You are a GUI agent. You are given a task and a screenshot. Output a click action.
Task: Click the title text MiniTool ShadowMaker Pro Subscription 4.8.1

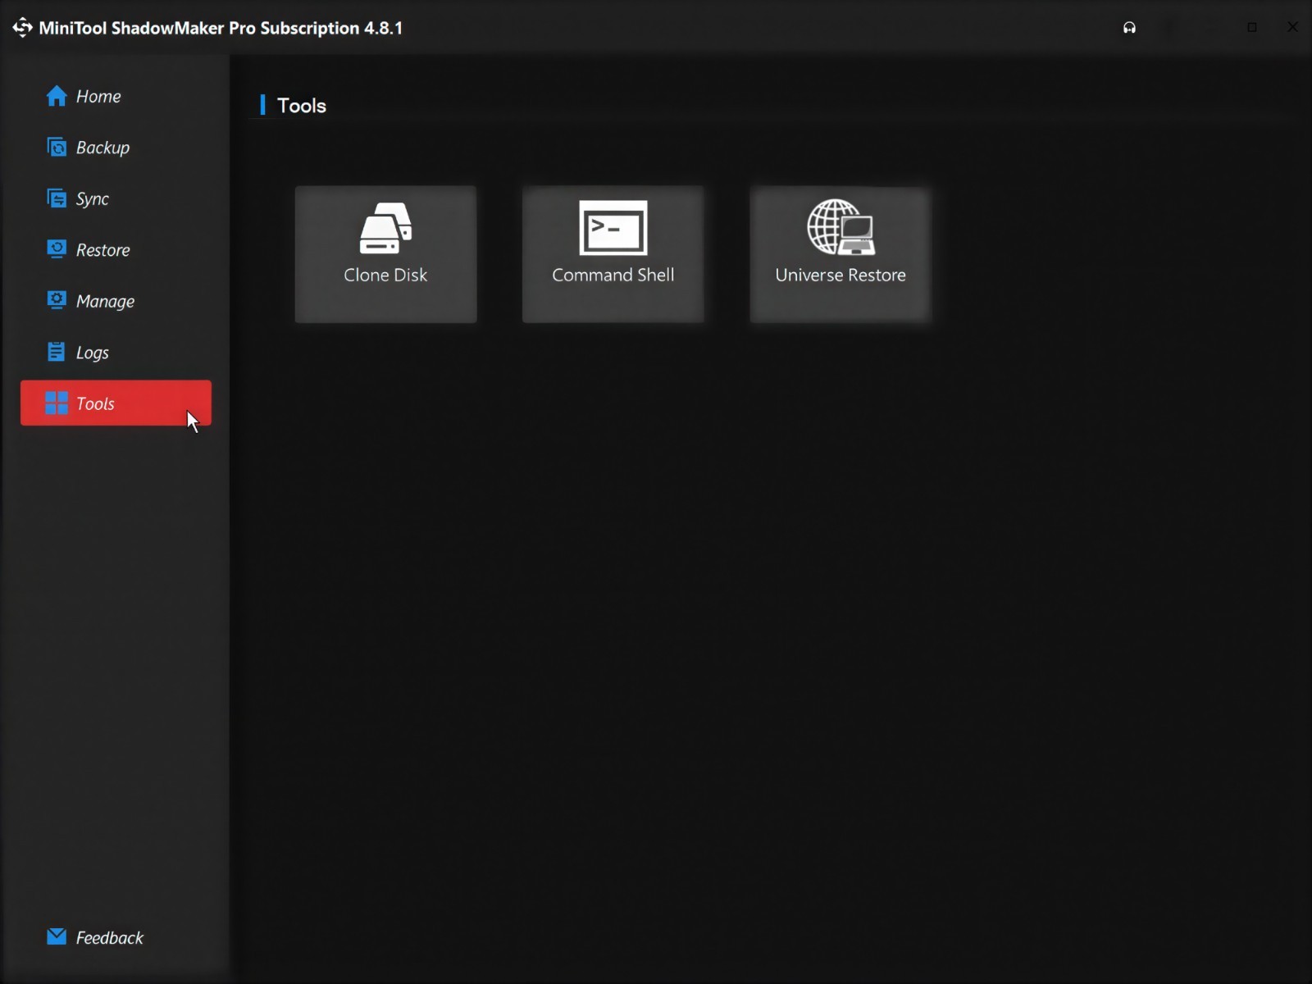(221, 28)
